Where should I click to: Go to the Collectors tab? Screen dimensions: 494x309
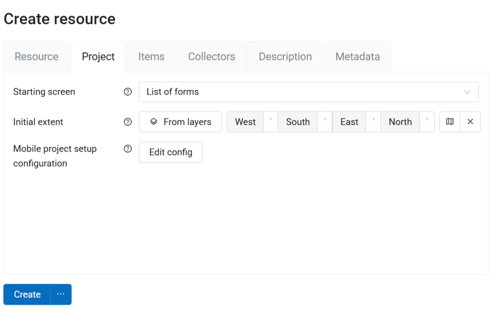(211, 57)
